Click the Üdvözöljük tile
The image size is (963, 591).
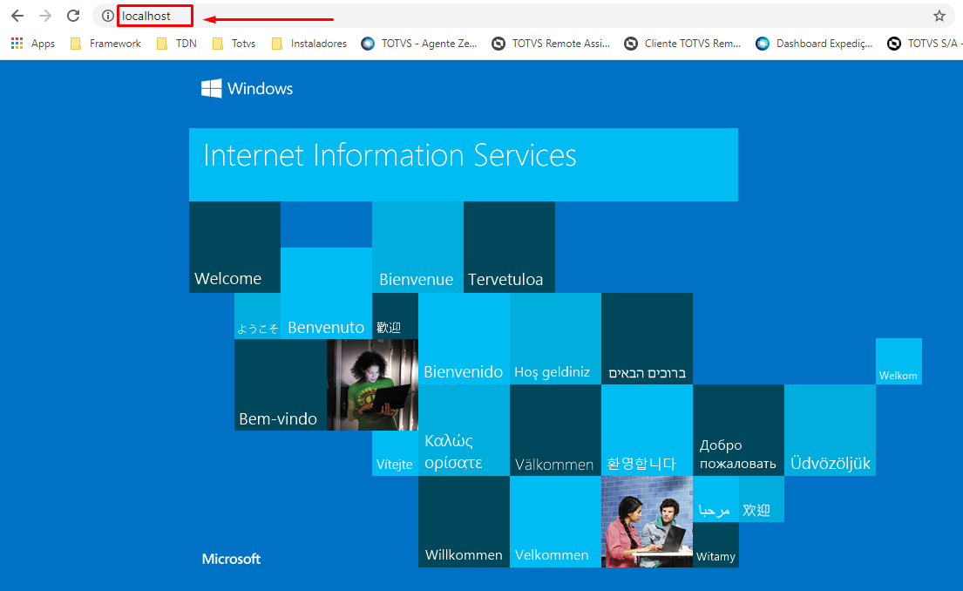(830, 430)
